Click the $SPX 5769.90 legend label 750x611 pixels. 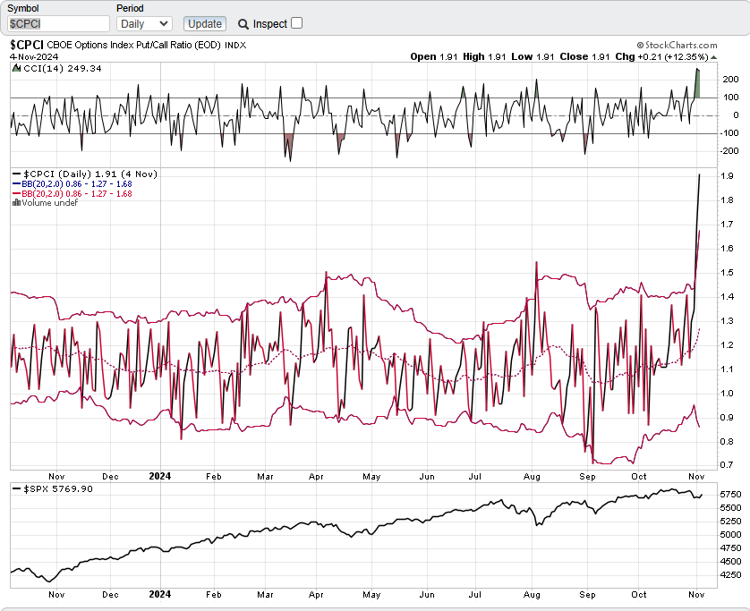(57, 488)
